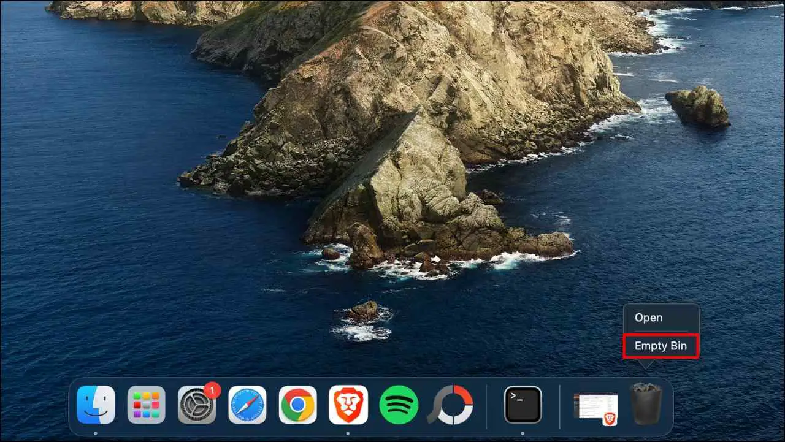
Task: Open Spotify from the Dock
Action: coord(399,405)
